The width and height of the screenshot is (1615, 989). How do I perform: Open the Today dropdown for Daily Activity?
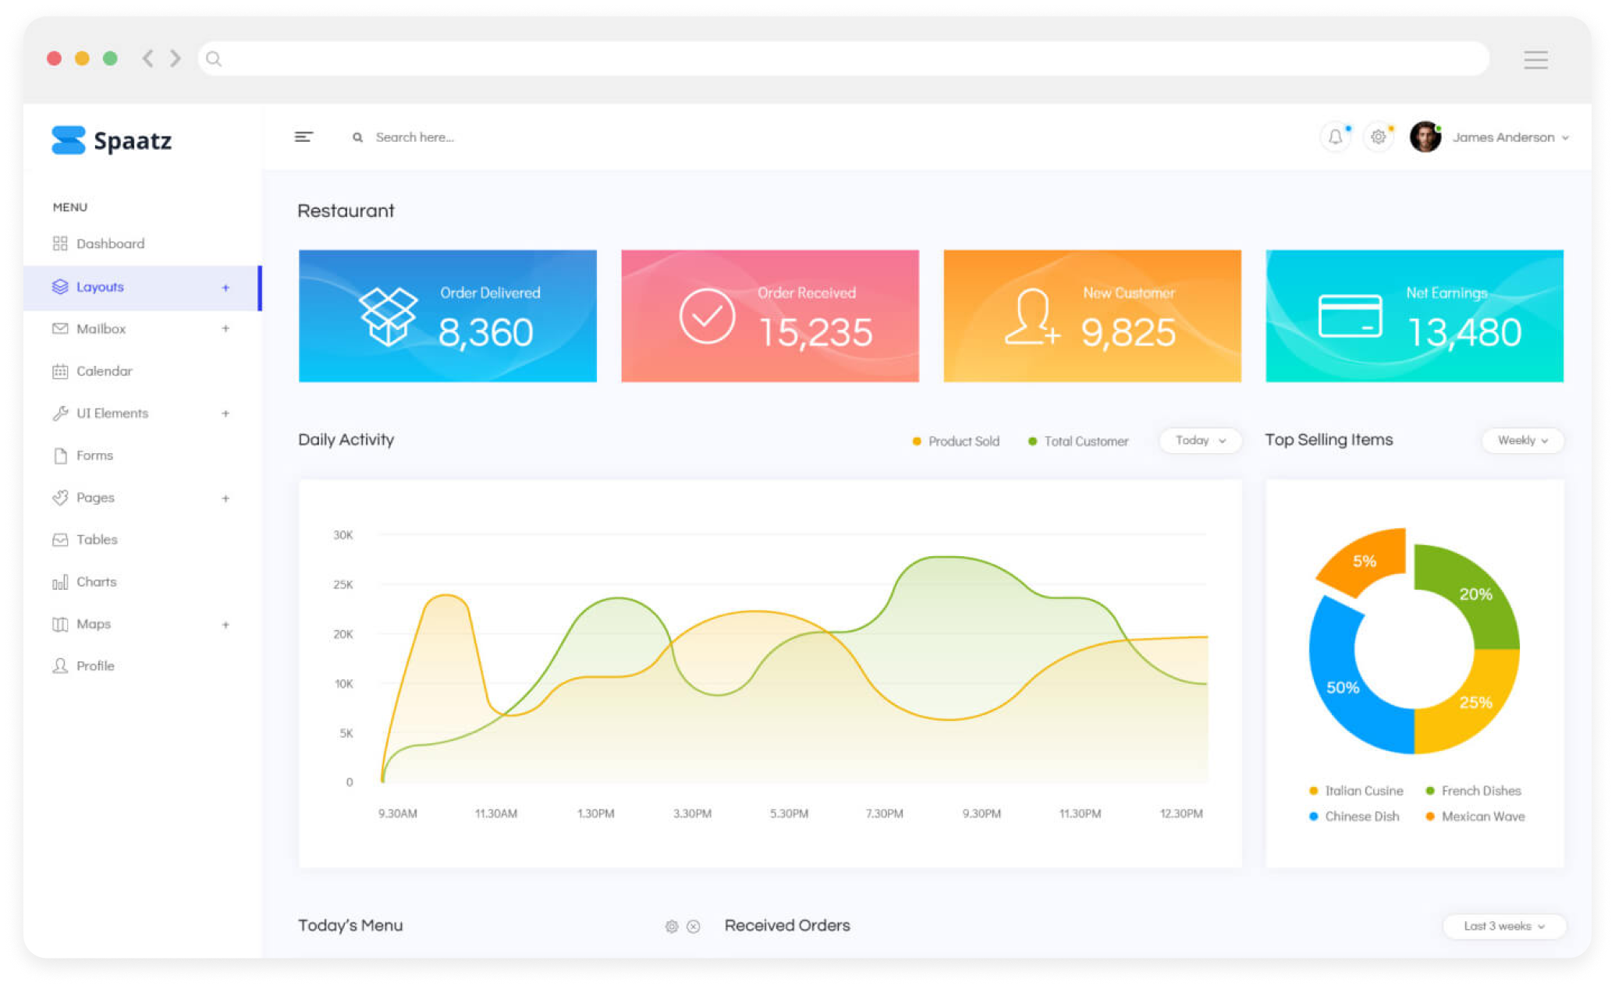(1200, 441)
